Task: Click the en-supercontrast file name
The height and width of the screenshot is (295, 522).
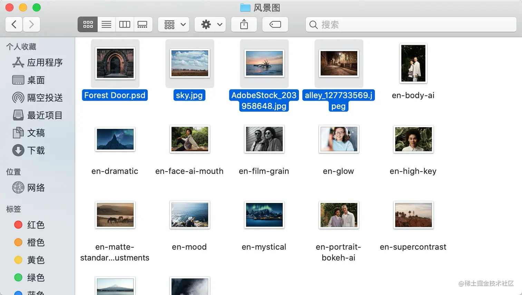Action: [x=413, y=247]
